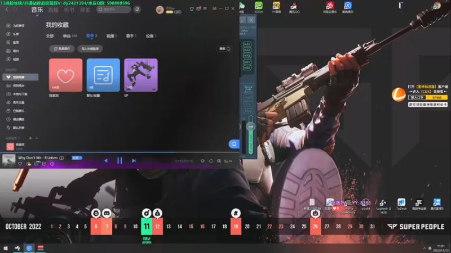Open the user avatar profile
Image resolution: width=451 pixels, height=253 pixels.
[160, 10]
